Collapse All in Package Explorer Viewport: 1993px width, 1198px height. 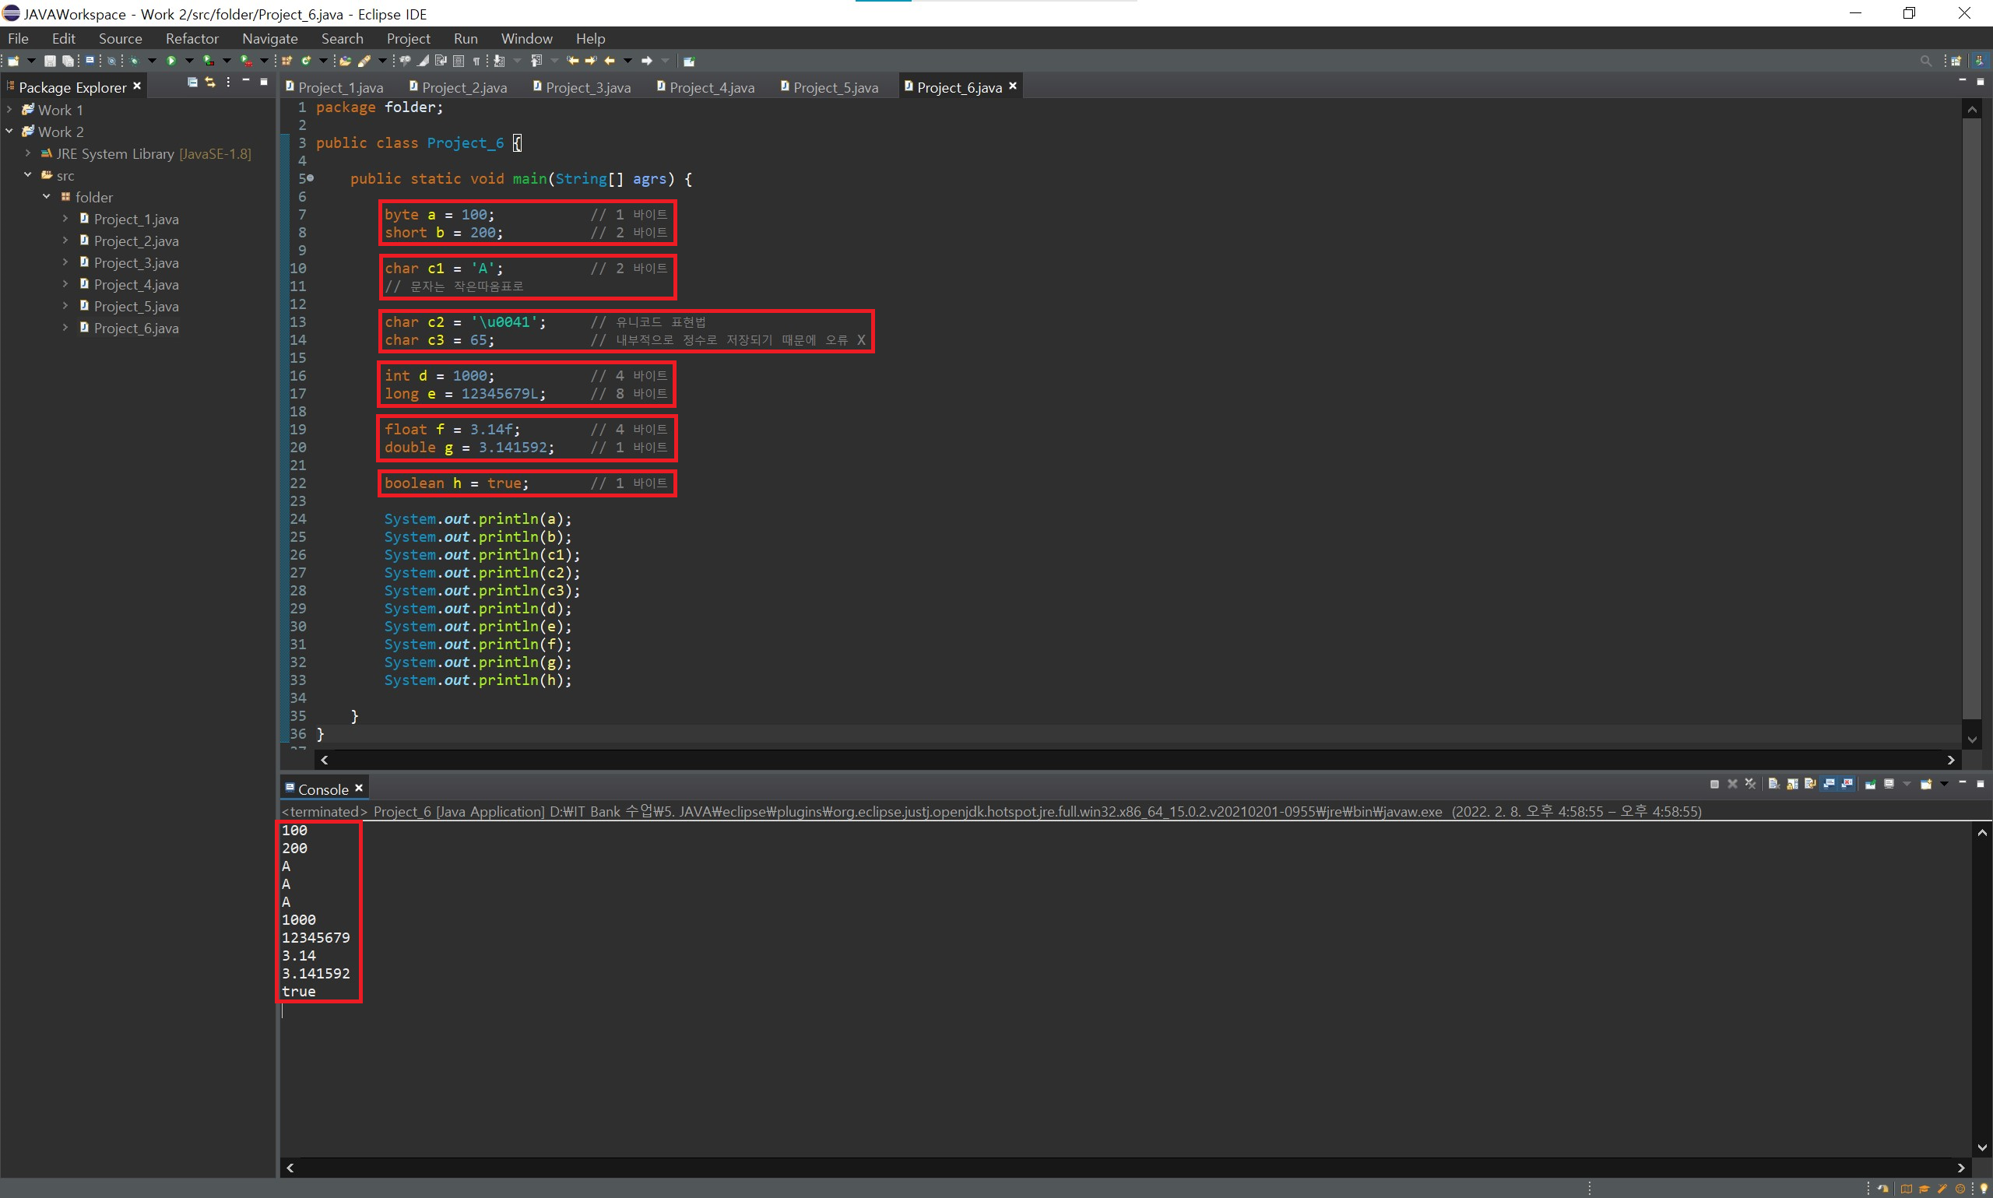[192, 83]
